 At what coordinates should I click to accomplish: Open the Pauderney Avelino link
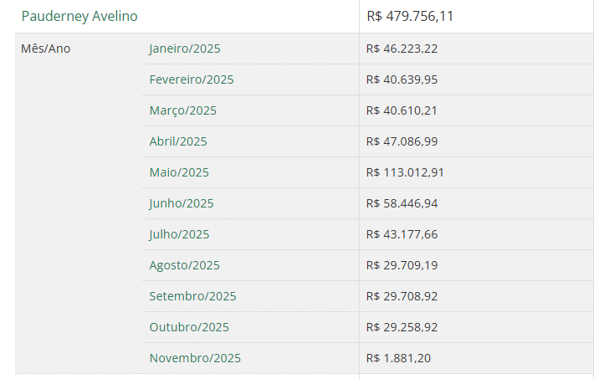click(x=79, y=16)
